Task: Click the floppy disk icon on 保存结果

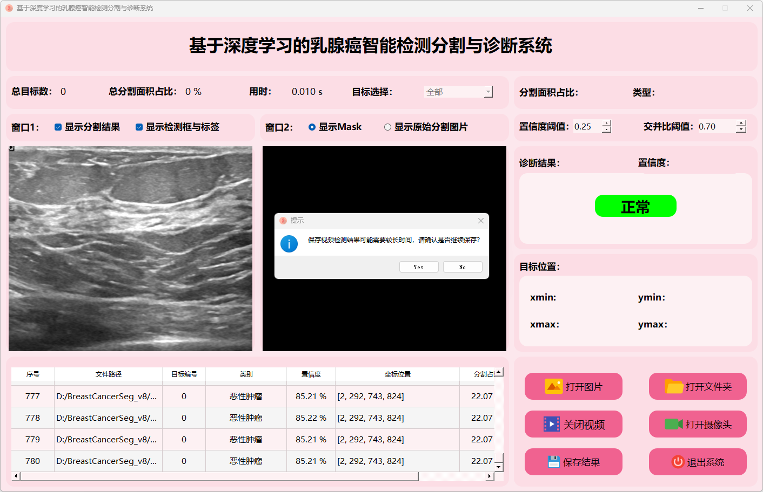Action: [553, 462]
